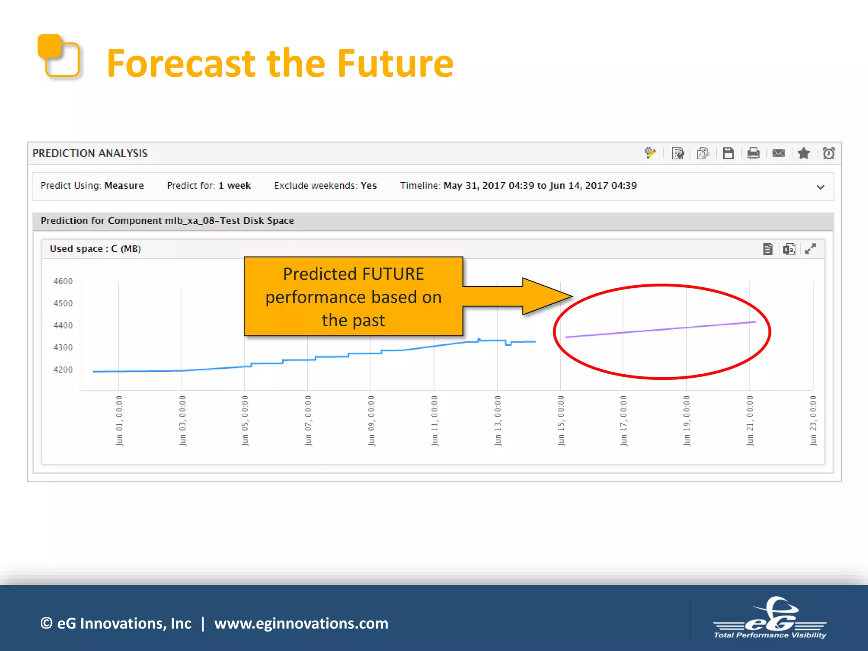Image resolution: width=868 pixels, height=651 pixels.
Task: Click the 'Forecast the Future' slide title
Action: tap(280, 63)
